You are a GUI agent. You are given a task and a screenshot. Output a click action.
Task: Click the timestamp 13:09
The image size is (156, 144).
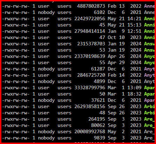click(x=134, y=88)
